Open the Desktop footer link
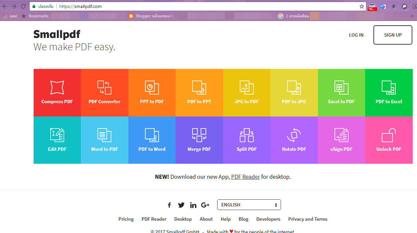Screen dimensions: 417x233 click(x=183, y=219)
